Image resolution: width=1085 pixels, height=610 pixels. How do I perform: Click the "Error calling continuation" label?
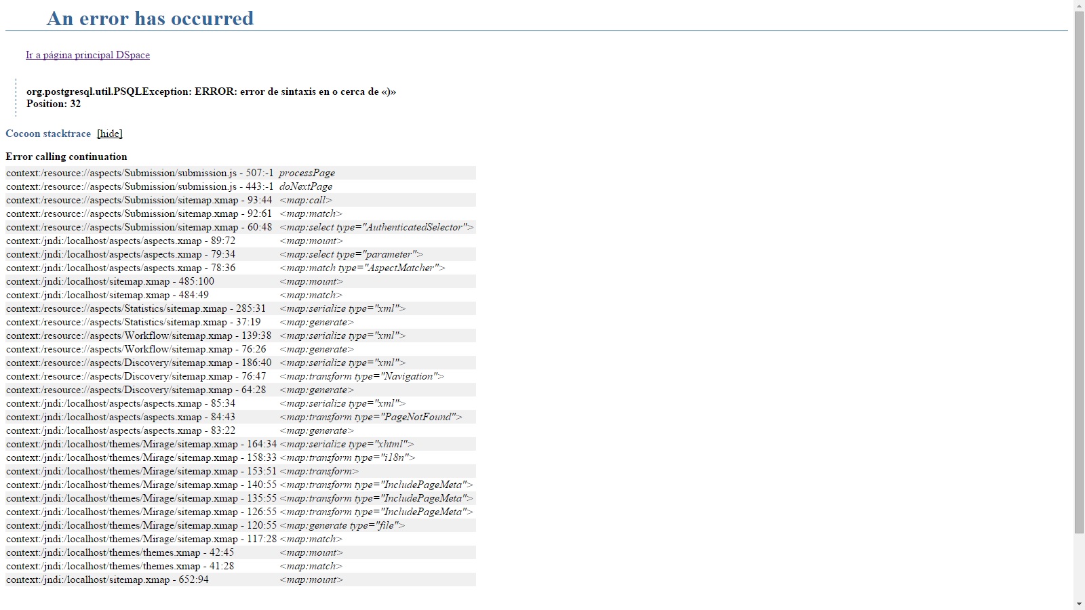tap(66, 157)
